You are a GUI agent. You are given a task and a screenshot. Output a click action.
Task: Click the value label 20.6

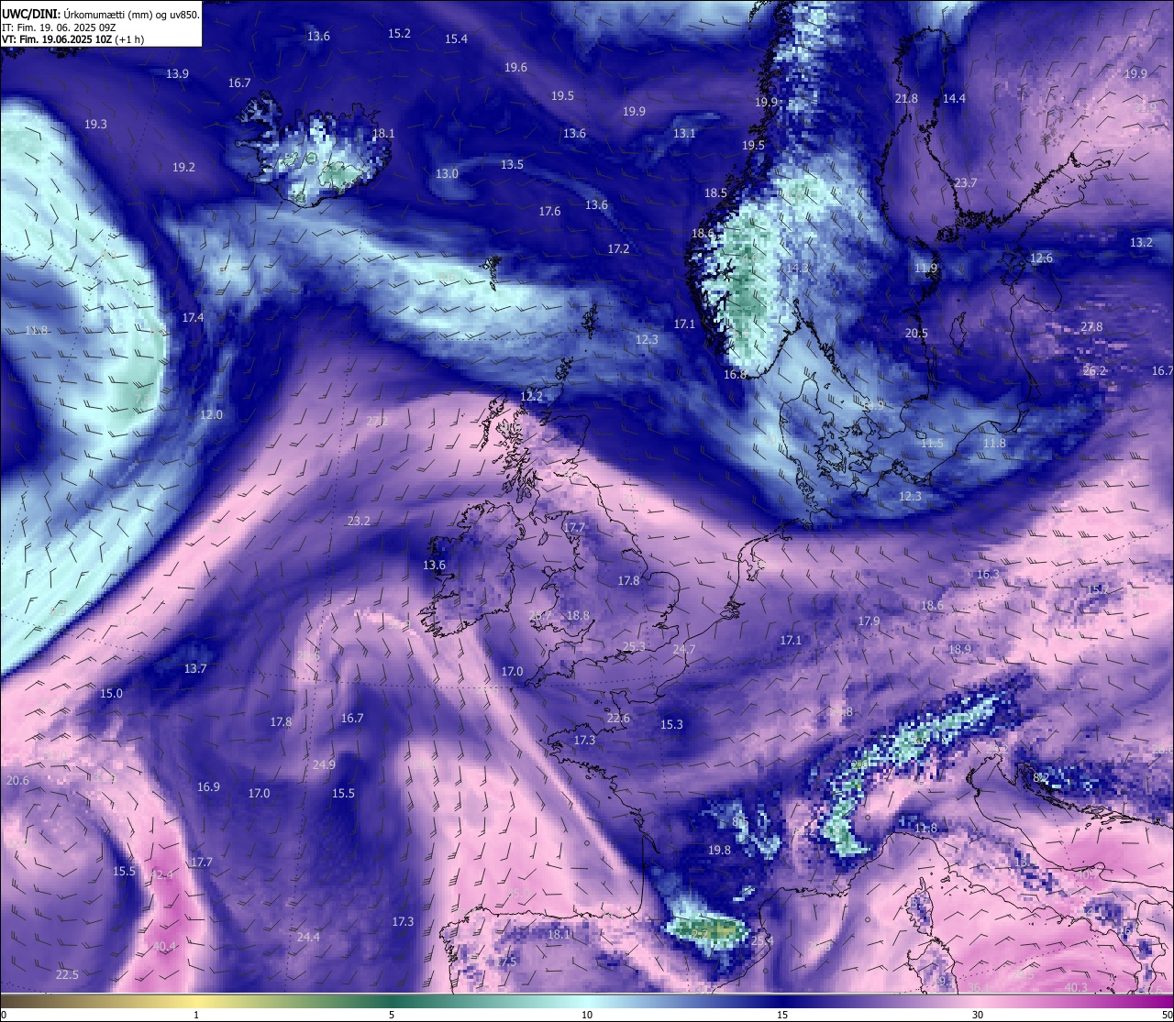pyautogui.click(x=17, y=780)
